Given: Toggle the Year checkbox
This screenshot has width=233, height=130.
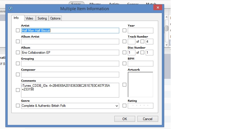Looking at the screenshot, I should [x=124, y=31].
